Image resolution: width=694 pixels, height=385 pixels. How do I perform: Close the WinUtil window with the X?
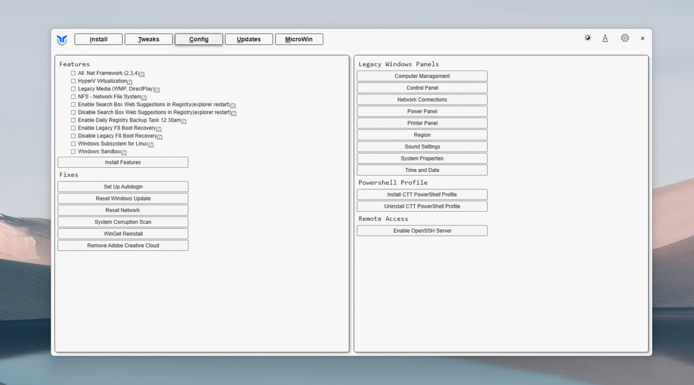642,38
